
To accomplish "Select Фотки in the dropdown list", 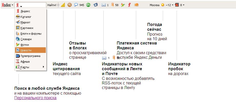I will pyautogui.click(x=30, y=45).
